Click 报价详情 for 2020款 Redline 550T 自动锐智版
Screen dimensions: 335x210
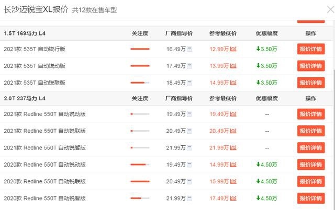click(311, 199)
